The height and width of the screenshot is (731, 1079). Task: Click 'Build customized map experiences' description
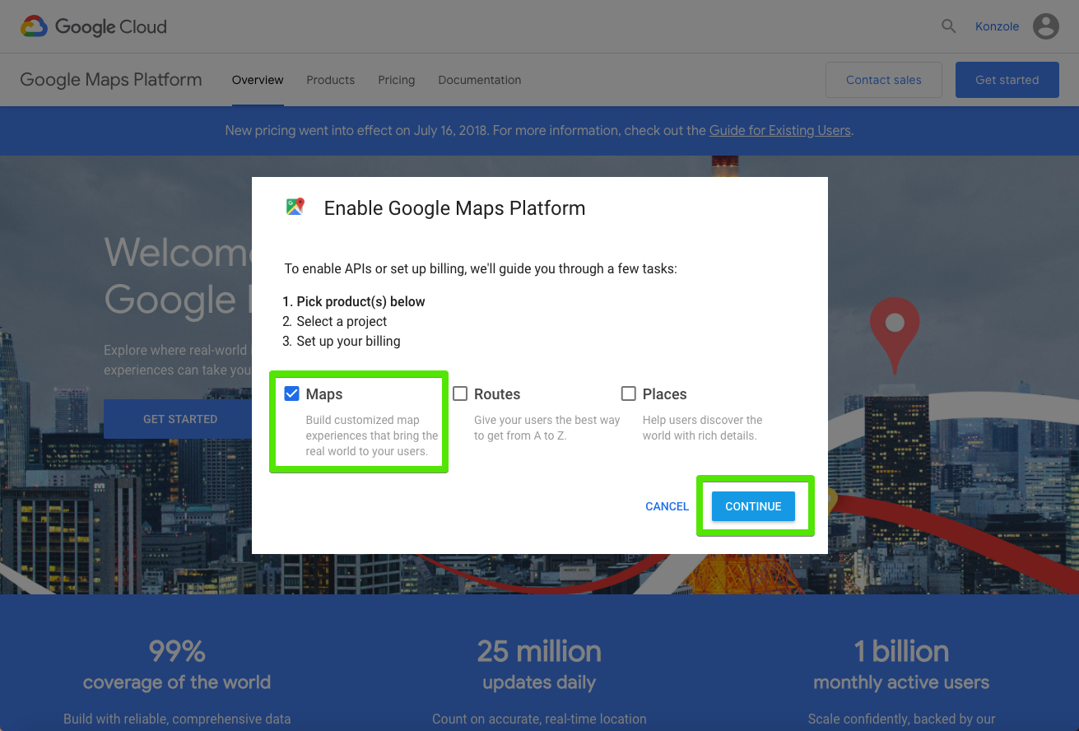(372, 435)
